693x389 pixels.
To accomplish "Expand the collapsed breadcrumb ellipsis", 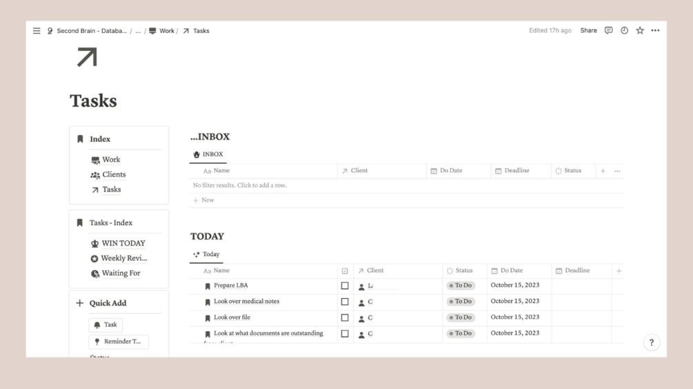I will [x=138, y=31].
